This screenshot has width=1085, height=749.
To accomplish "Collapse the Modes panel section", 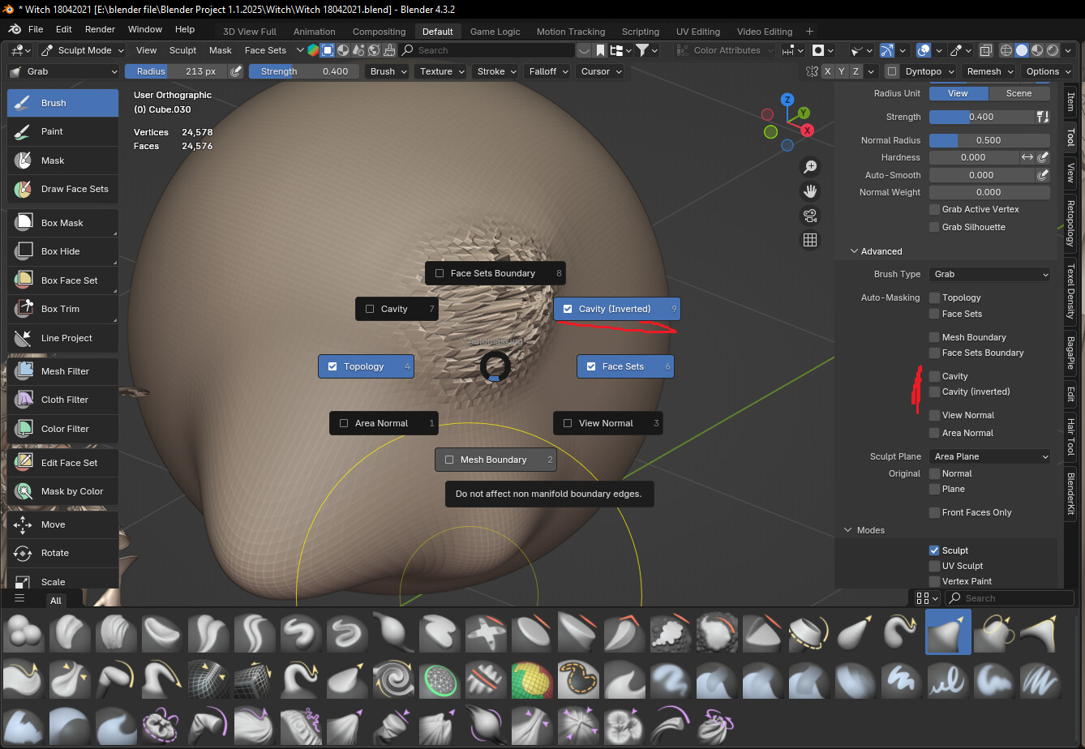I will click(865, 530).
